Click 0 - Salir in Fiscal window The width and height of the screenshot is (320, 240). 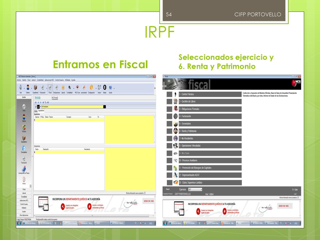pos(295,190)
